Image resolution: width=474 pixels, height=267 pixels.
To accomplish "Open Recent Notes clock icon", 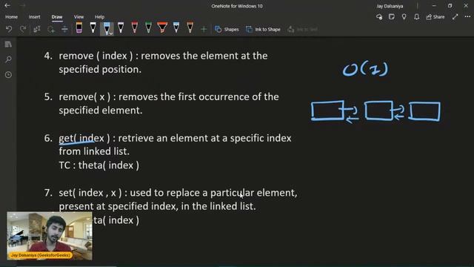I will click(8, 75).
